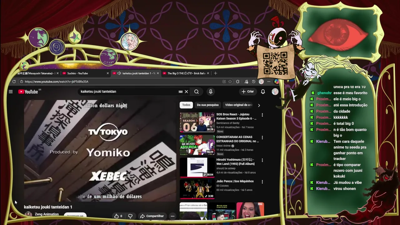Open Hiroshi Yoshimura Wet Land video title
This screenshot has height=225, width=400.
(236, 162)
